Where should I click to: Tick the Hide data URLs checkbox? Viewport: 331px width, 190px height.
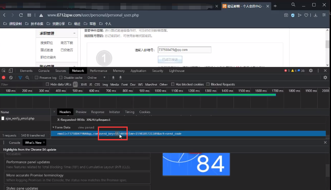coord(47,84)
